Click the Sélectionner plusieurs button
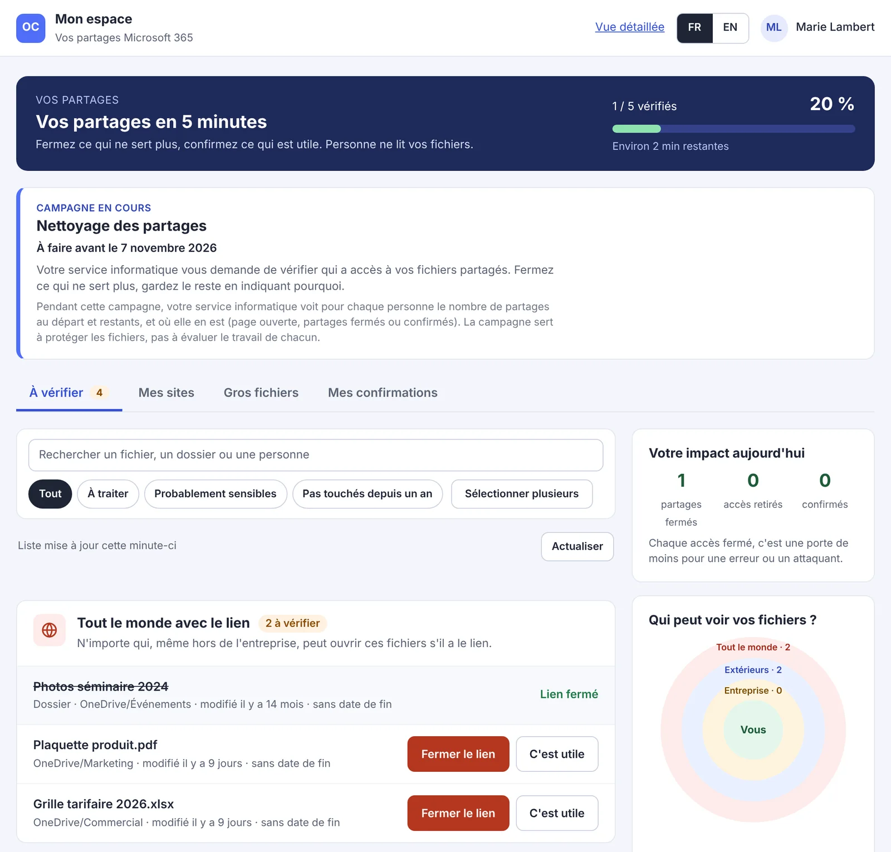 522,494
